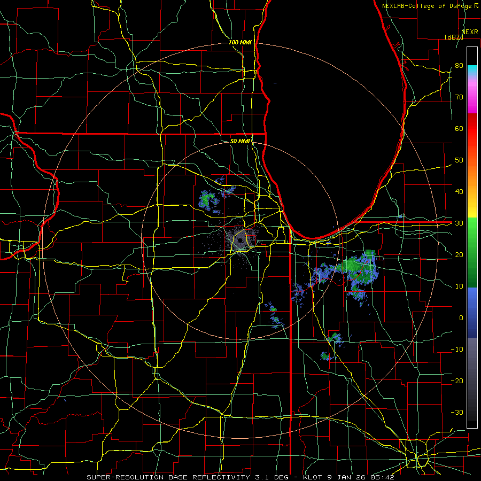Click the 60 value on the dBZ scale
481x481 pixels.
tap(459, 129)
